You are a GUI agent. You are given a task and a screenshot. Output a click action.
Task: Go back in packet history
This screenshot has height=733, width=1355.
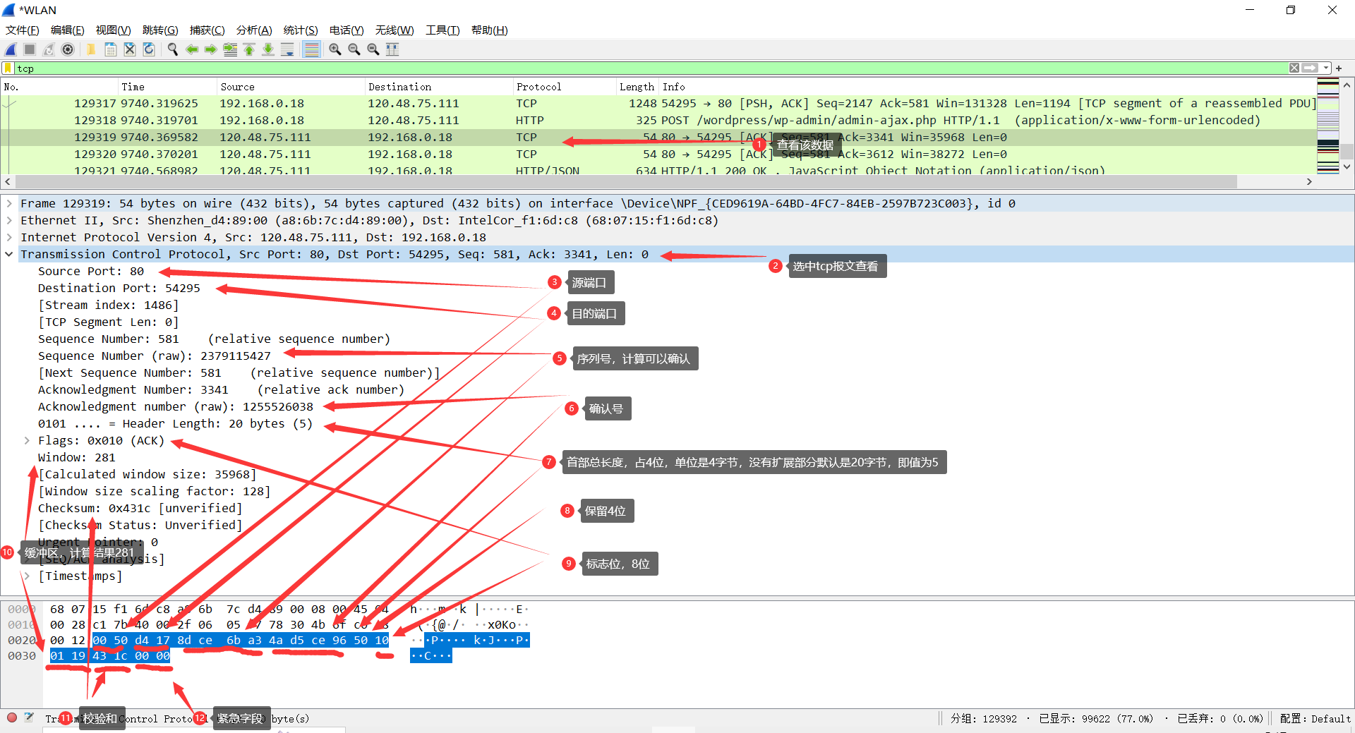coord(191,49)
